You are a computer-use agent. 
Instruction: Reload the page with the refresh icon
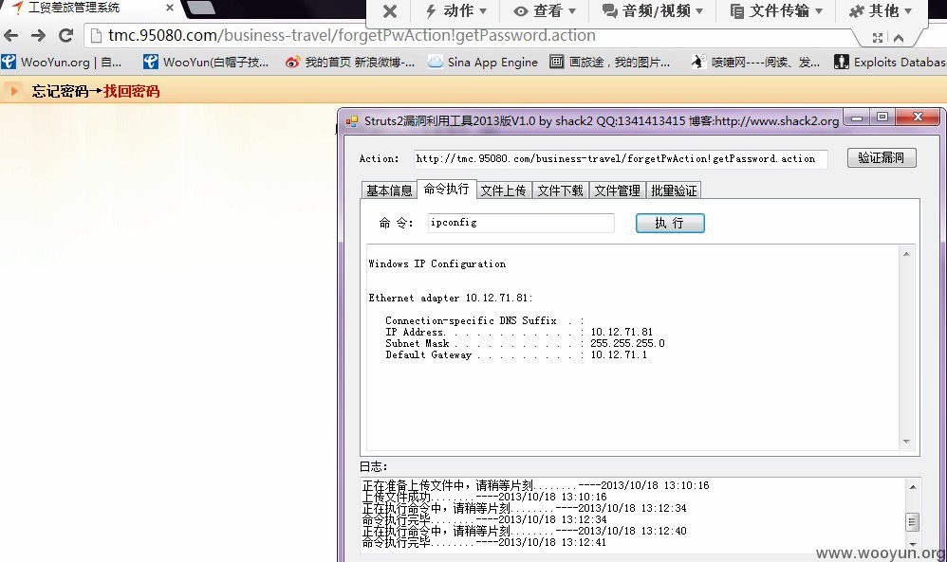point(65,36)
